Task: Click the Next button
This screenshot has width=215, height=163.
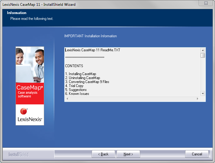Action: pyautogui.click(x=128, y=154)
